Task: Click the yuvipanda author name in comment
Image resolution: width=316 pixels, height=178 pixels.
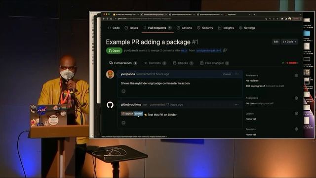Action: coord(128,74)
